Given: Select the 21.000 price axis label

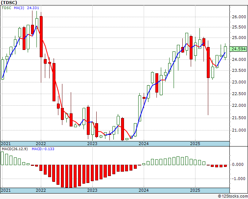Looking at the screenshot, I should 239,130.
